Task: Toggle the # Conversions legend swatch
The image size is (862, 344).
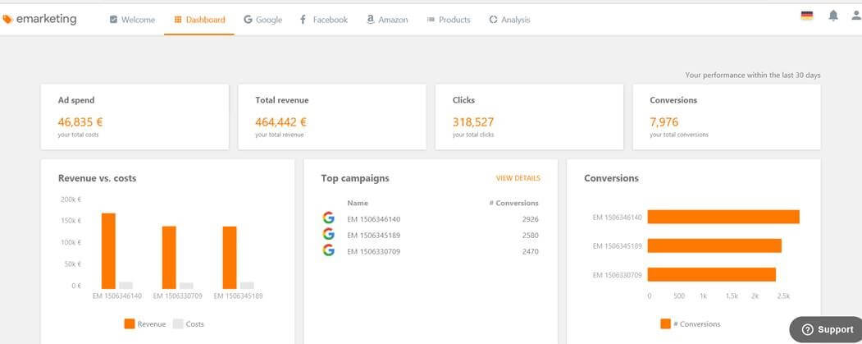Action: pyautogui.click(x=665, y=323)
